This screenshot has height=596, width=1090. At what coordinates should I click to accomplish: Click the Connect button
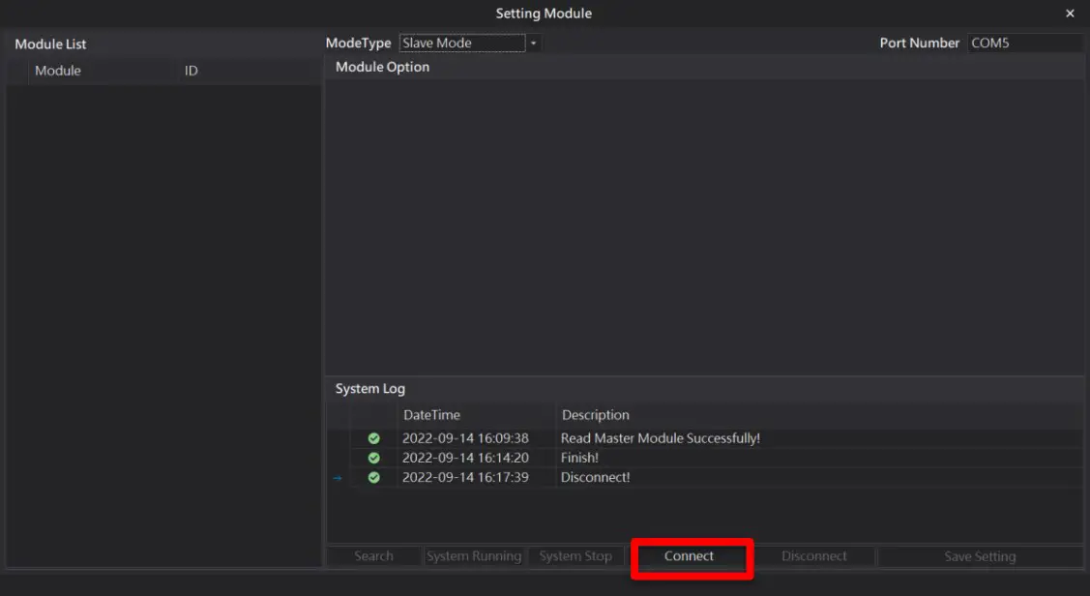coord(689,556)
